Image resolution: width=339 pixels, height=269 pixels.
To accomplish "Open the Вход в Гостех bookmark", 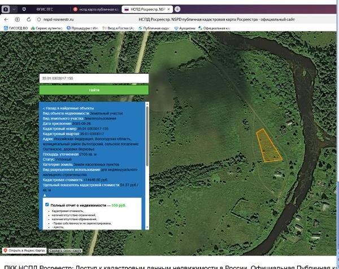I will point(119,28).
